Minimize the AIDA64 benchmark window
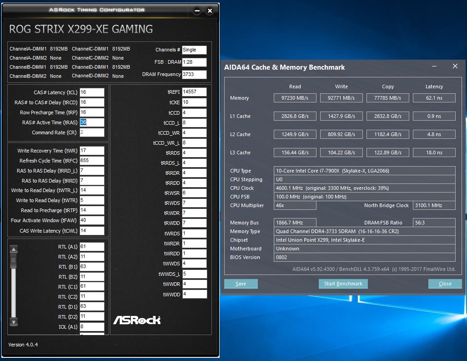The width and height of the screenshot is (467, 361). [434, 66]
